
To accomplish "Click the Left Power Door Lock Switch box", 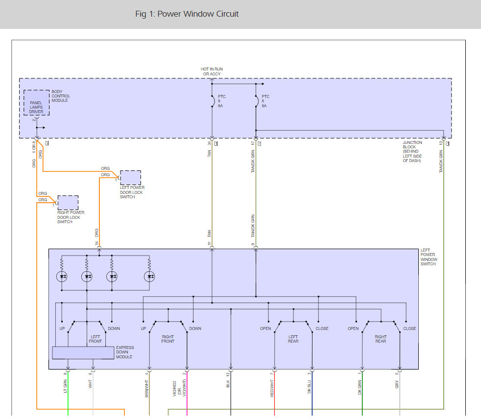I will [130, 178].
